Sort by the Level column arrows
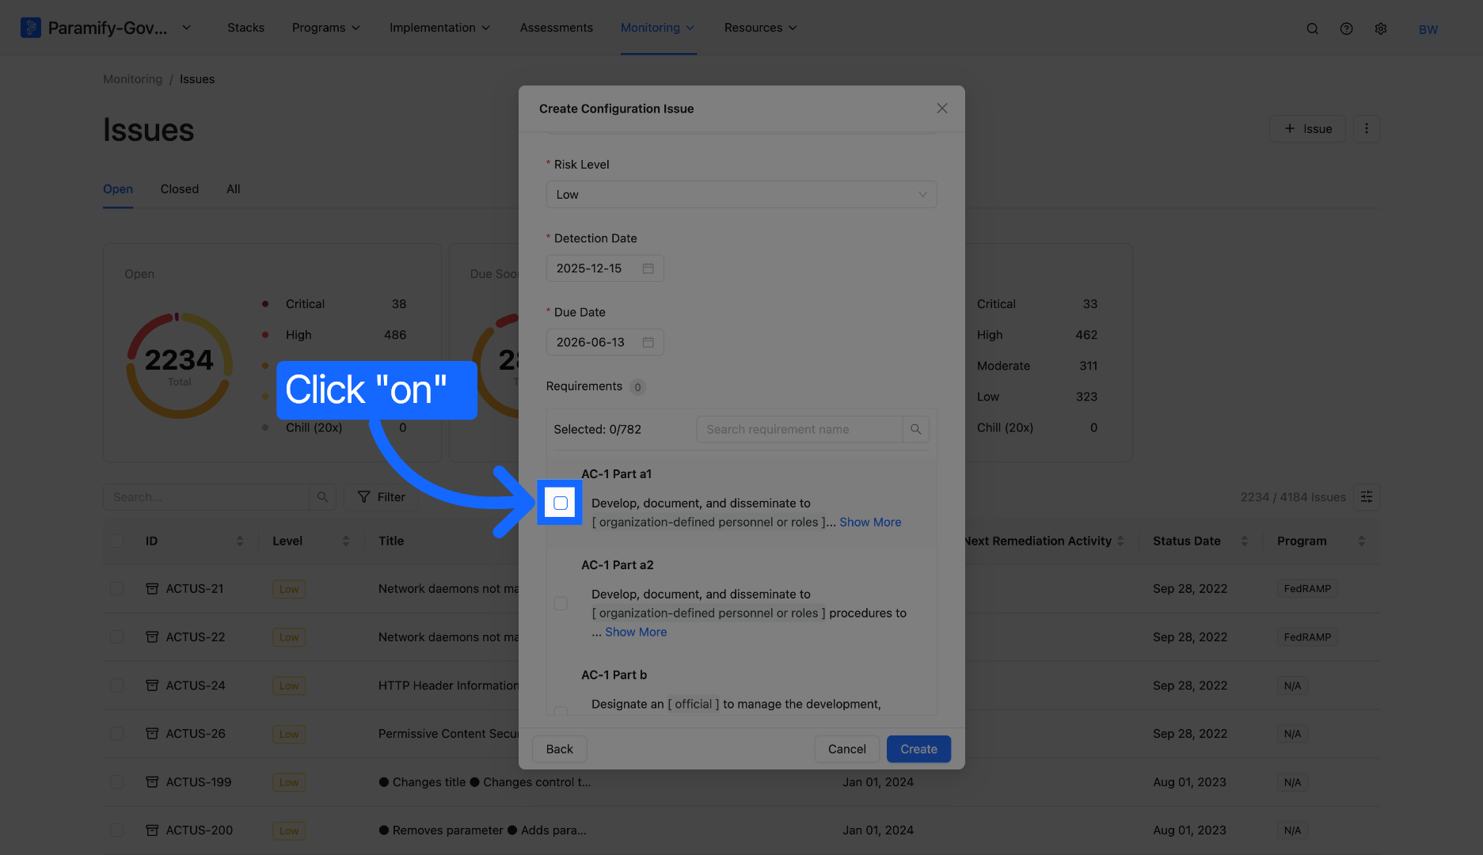 click(x=345, y=541)
